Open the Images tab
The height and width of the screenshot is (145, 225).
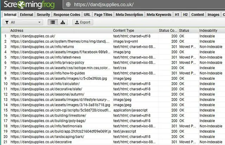pos(213,15)
